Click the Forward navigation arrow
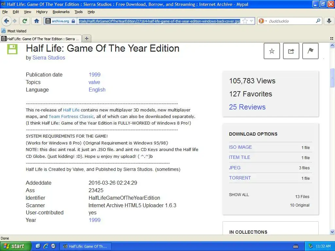 tap(14, 21)
